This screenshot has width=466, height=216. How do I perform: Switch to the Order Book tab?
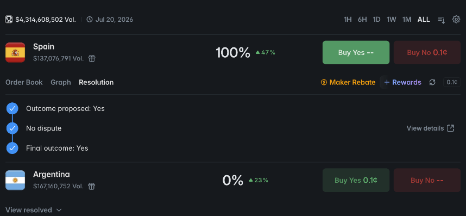coord(24,82)
